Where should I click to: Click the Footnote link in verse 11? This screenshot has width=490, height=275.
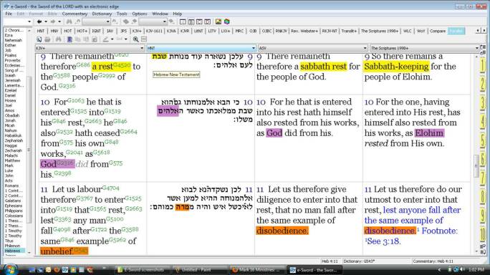pos(440,231)
